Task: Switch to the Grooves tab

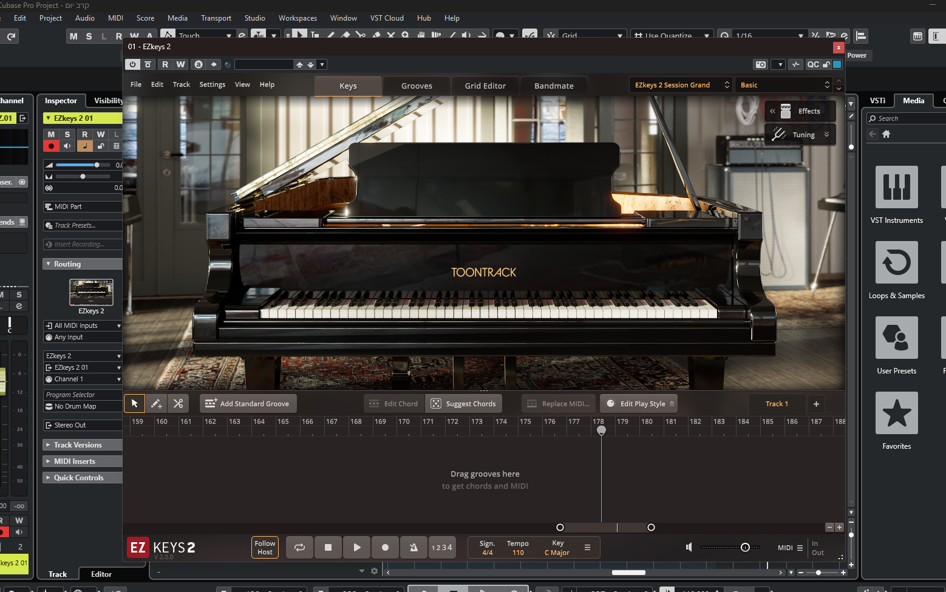Action: [x=417, y=86]
